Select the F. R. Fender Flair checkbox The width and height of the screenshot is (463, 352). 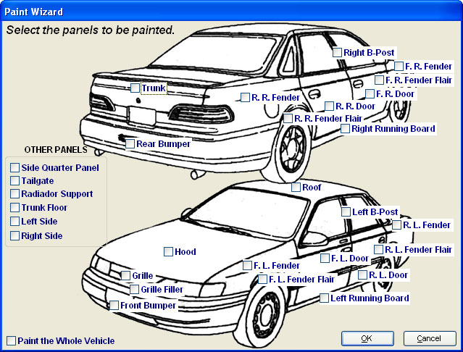click(x=380, y=80)
